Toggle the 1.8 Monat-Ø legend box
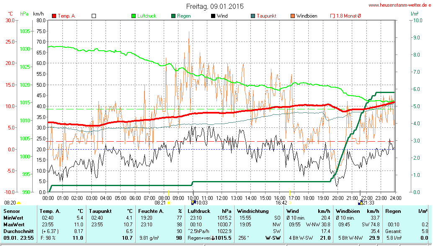 click(332, 16)
